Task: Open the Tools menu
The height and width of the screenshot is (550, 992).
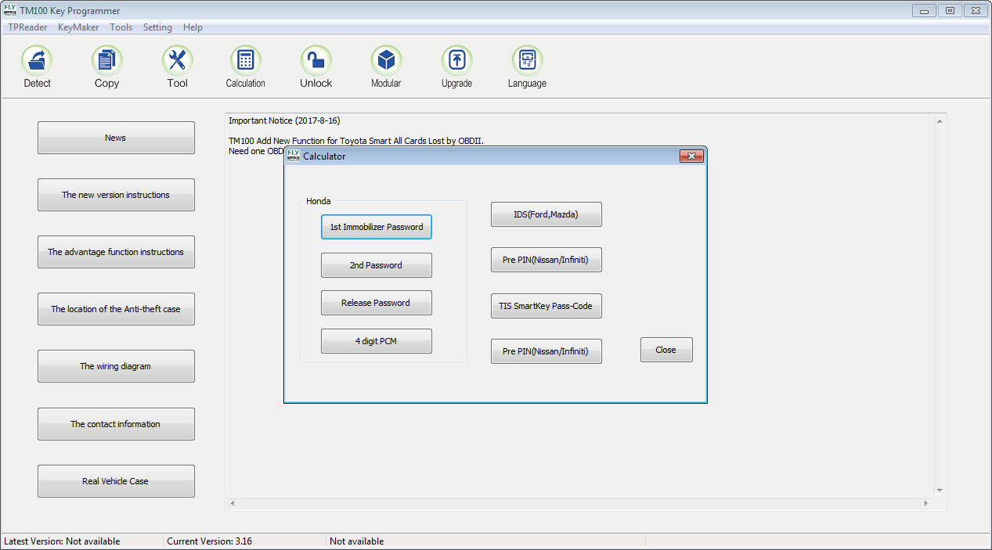Action: pos(121,27)
